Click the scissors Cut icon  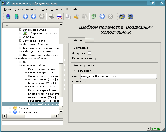click(x=76, y=17)
